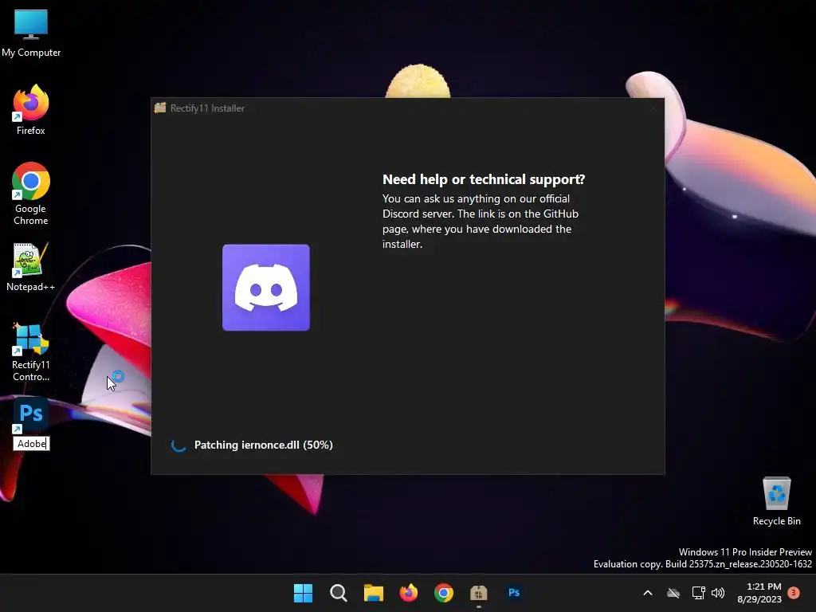Image resolution: width=816 pixels, height=612 pixels.
Task: Click the 'Patching iernonce.dll (50%)' status text
Action: (x=263, y=445)
